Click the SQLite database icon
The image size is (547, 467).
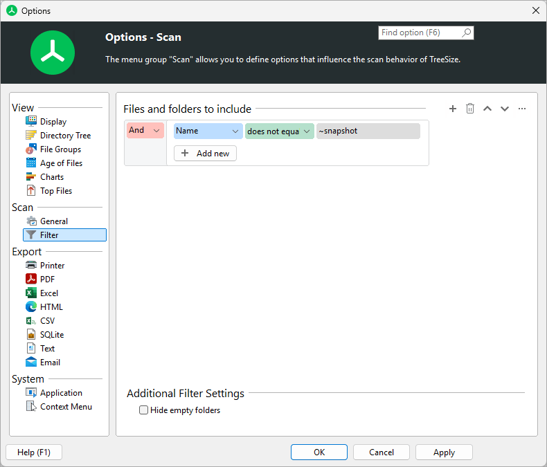pyautogui.click(x=31, y=335)
